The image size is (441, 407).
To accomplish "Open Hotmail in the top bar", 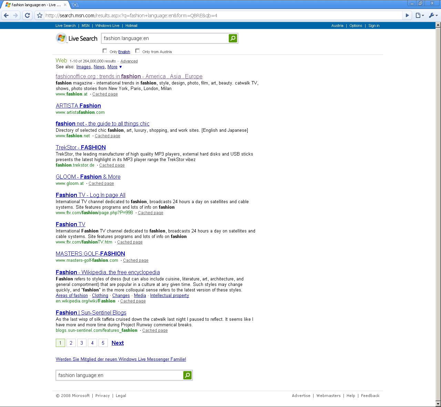I will pyautogui.click(x=131, y=26).
